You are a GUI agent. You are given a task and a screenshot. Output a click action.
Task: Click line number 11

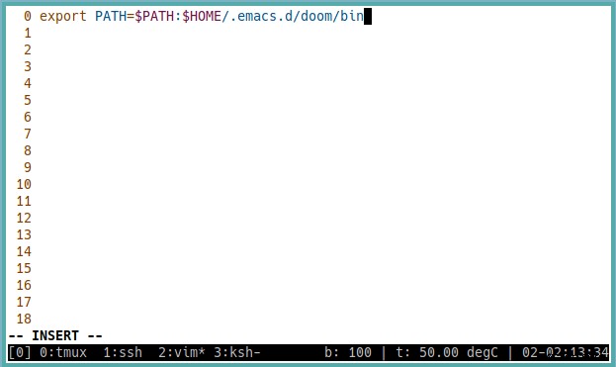tap(24, 201)
